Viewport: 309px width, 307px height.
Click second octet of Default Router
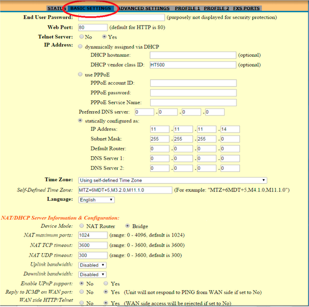tap(183, 149)
